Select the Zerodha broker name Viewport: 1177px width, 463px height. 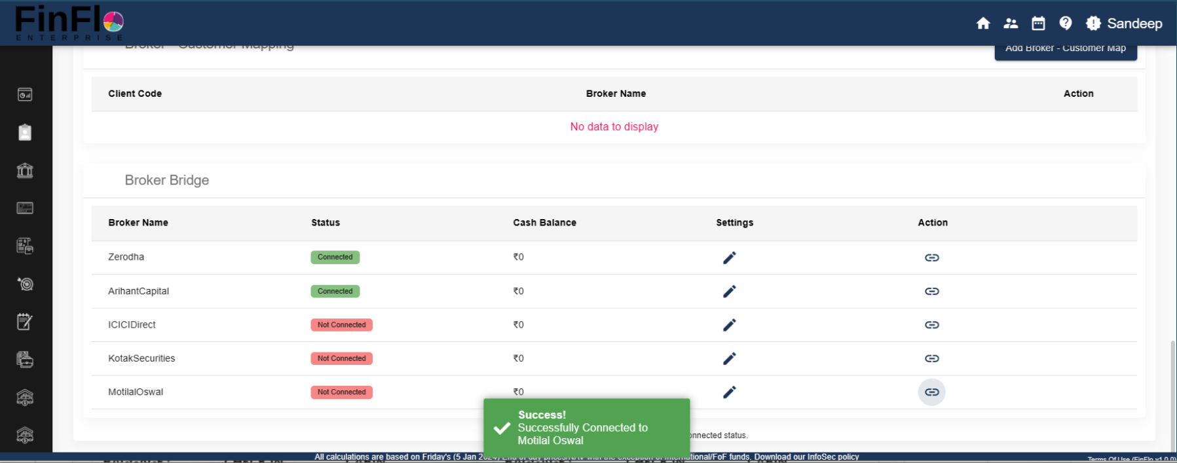[126, 257]
